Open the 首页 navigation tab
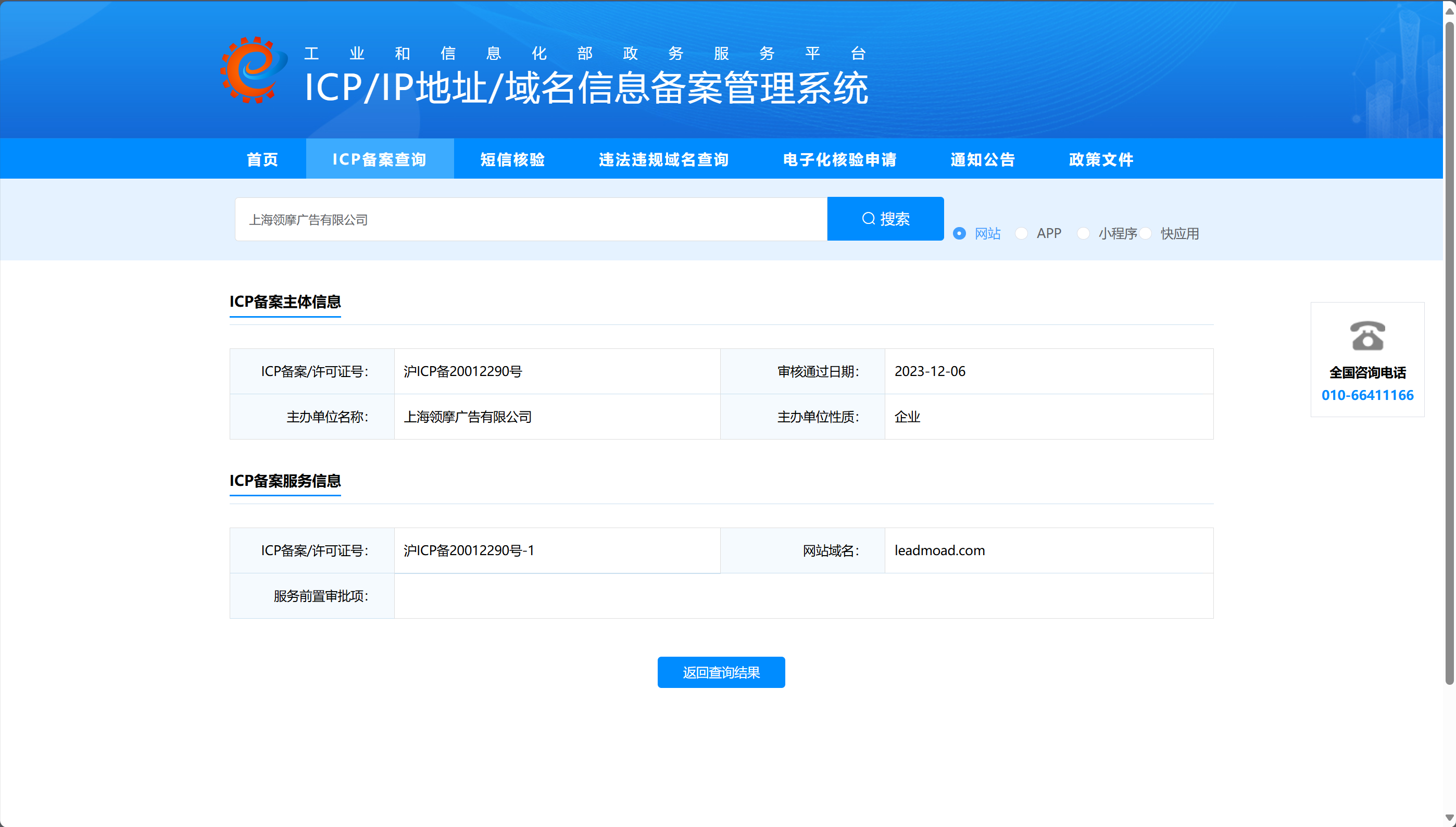Viewport: 1456px width, 827px height. point(262,159)
